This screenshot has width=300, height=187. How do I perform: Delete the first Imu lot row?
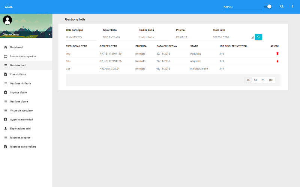point(277,53)
